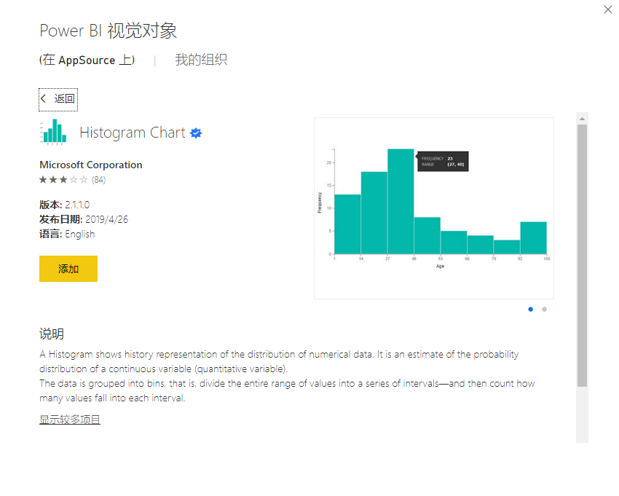Click the blue certified badge icon
The width and height of the screenshot is (619, 496).
[x=196, y=133]
